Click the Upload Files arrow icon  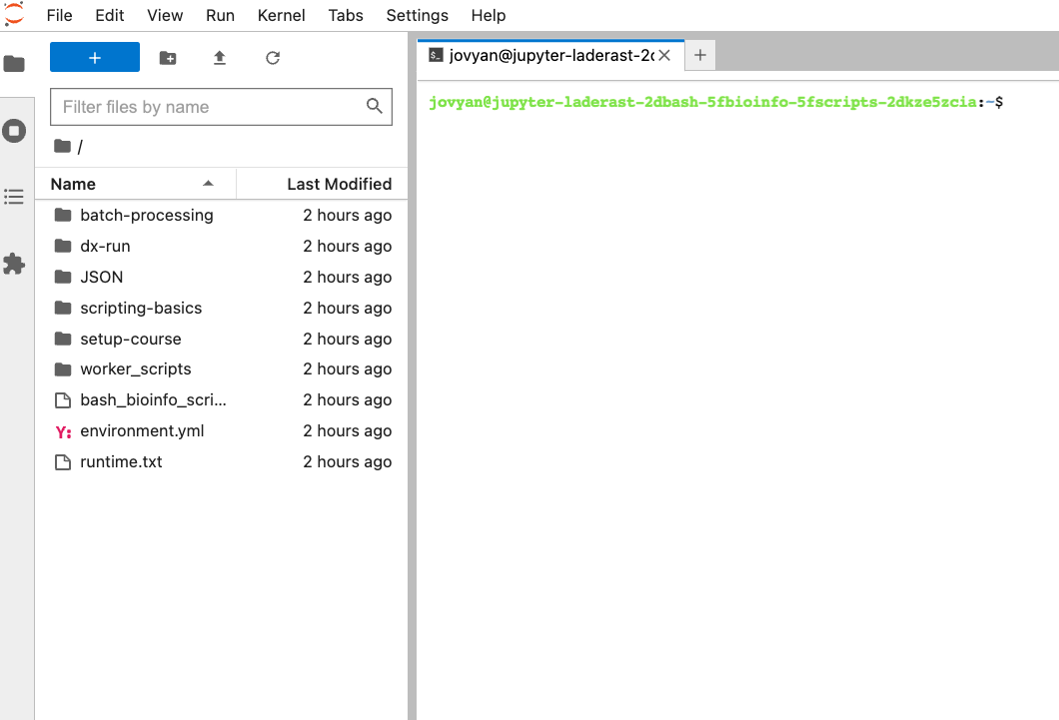coord(220,58)
